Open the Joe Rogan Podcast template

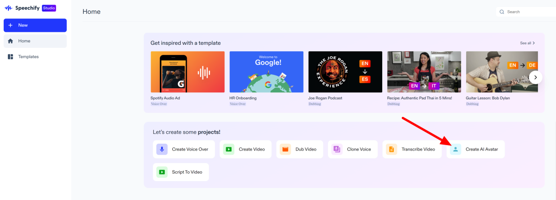345,72
